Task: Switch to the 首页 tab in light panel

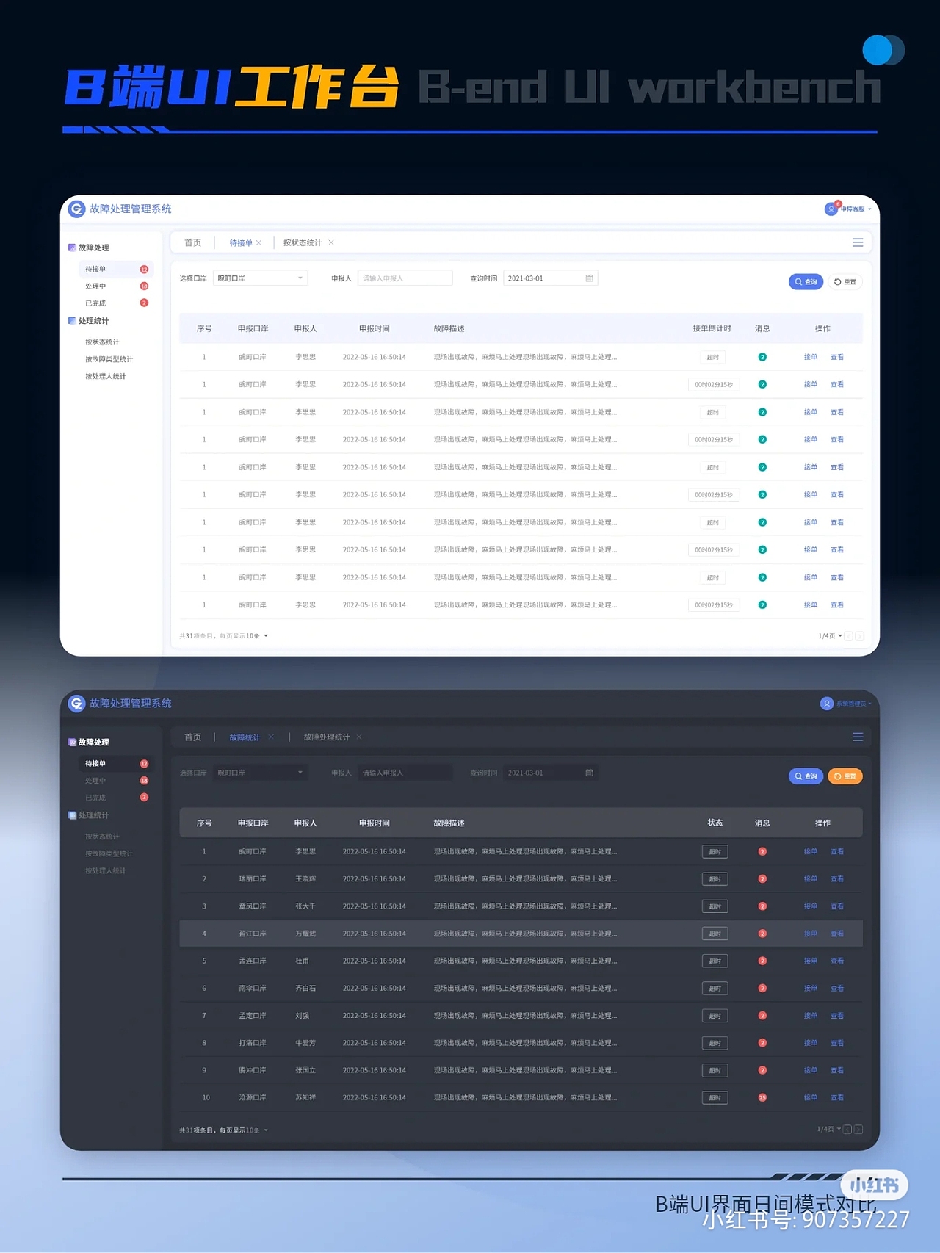Action: pos(193,242)
